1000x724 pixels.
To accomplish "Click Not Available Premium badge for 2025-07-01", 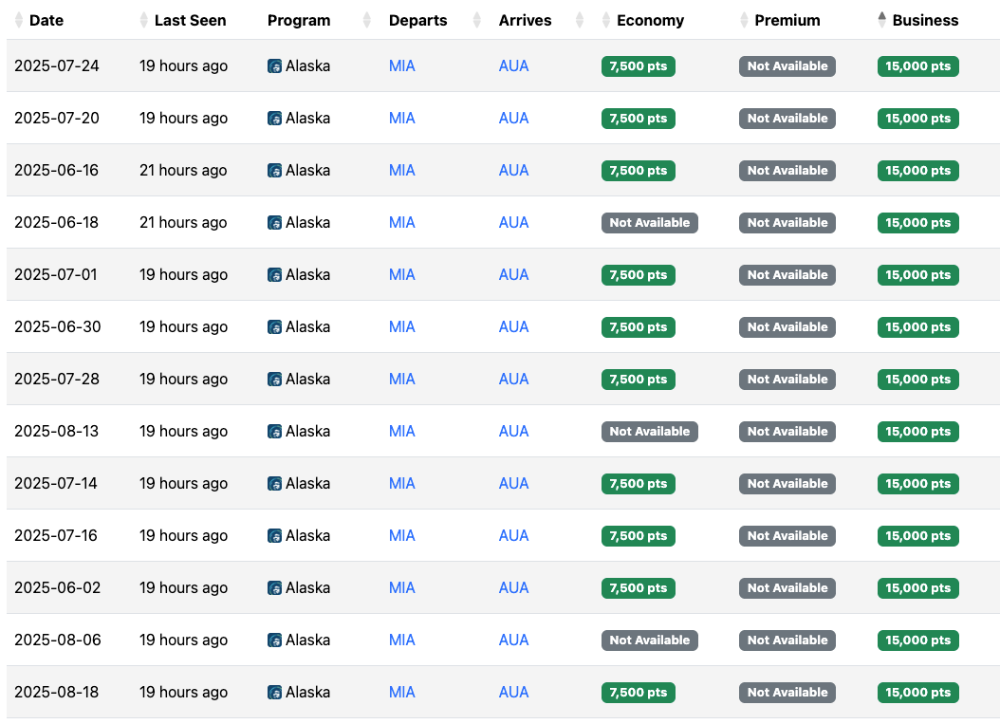I will pos(787,275).
